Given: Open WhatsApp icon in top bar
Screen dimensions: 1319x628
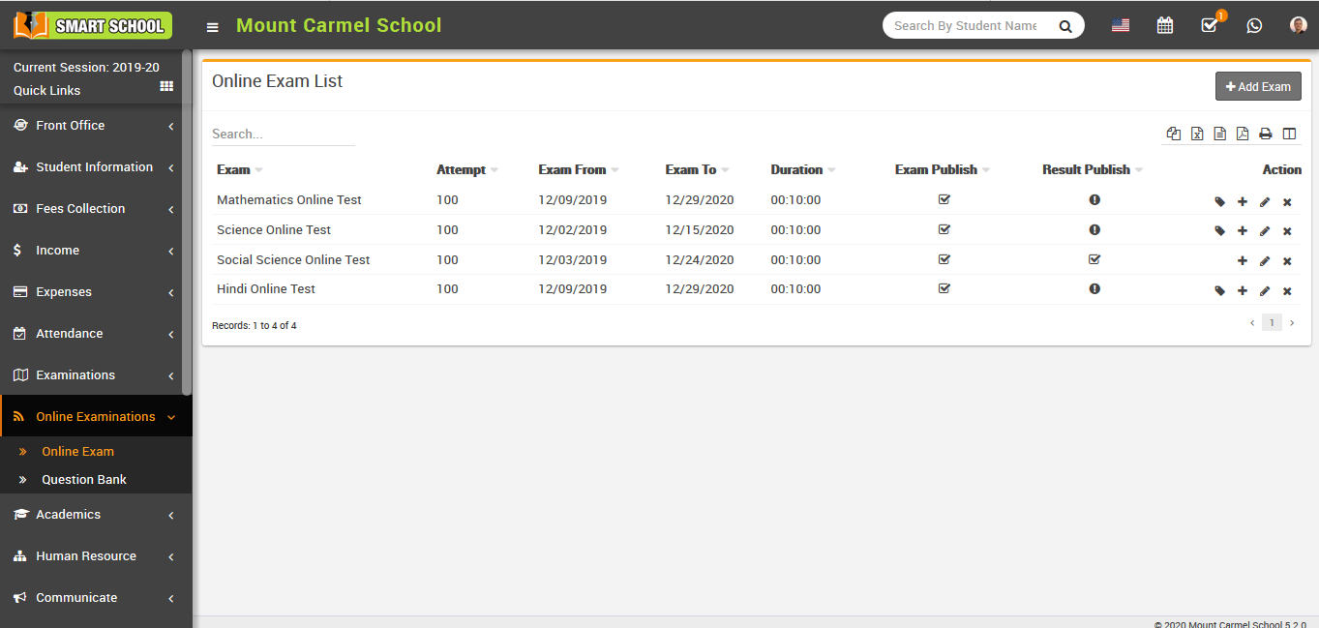Looking at the screenshot, I should (x=1254, y=26).
